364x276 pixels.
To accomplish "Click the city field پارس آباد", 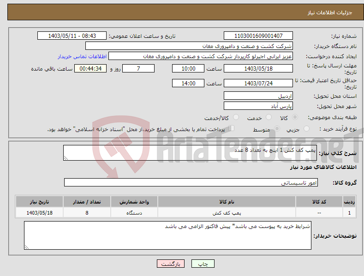I will [x=258, y=106].
